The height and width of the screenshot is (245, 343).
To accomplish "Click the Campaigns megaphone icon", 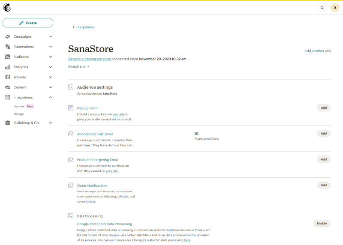I will point(8,36).
